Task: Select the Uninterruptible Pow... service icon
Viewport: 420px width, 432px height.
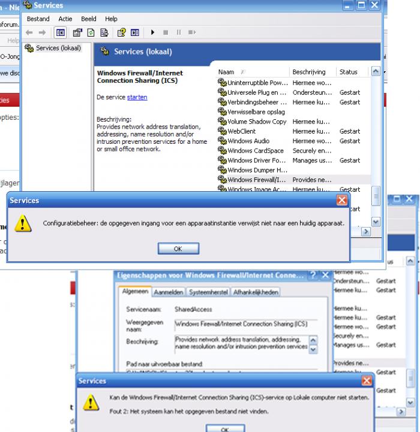Action: point(222,82)
